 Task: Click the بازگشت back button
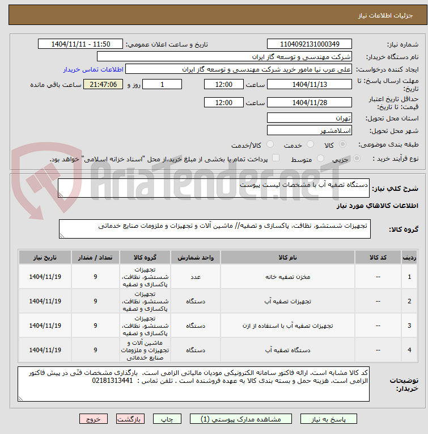click(x=130, y=419)
